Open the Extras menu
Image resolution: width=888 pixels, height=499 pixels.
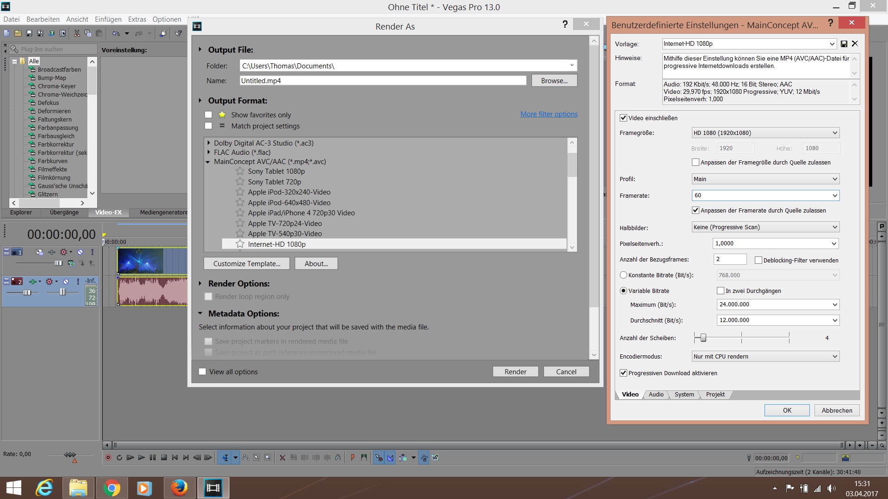tap(137, 19)
